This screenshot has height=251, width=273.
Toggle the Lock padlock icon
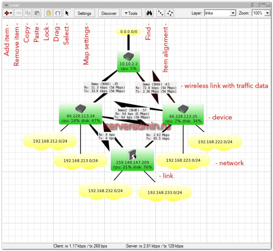pyautogui.click(x=49, y=13)
